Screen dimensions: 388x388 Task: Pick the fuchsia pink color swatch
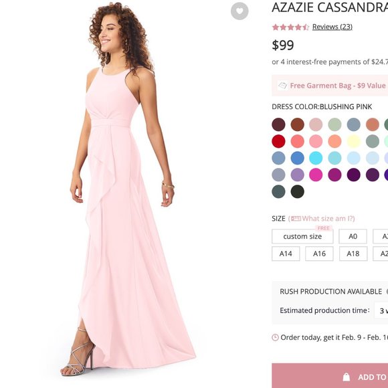pyautogui.click(x=316, y=175)
